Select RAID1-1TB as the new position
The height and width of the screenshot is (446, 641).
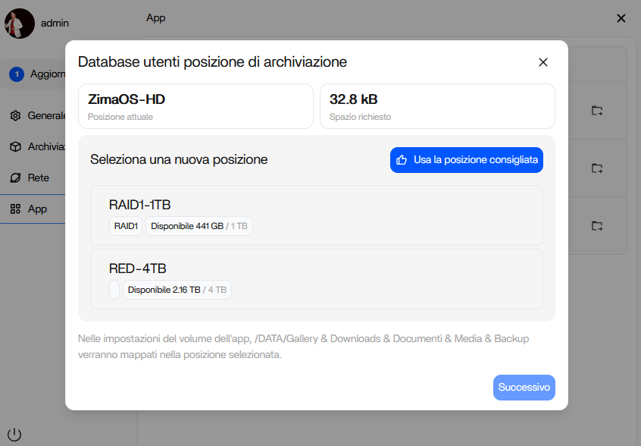pos(316,215)
